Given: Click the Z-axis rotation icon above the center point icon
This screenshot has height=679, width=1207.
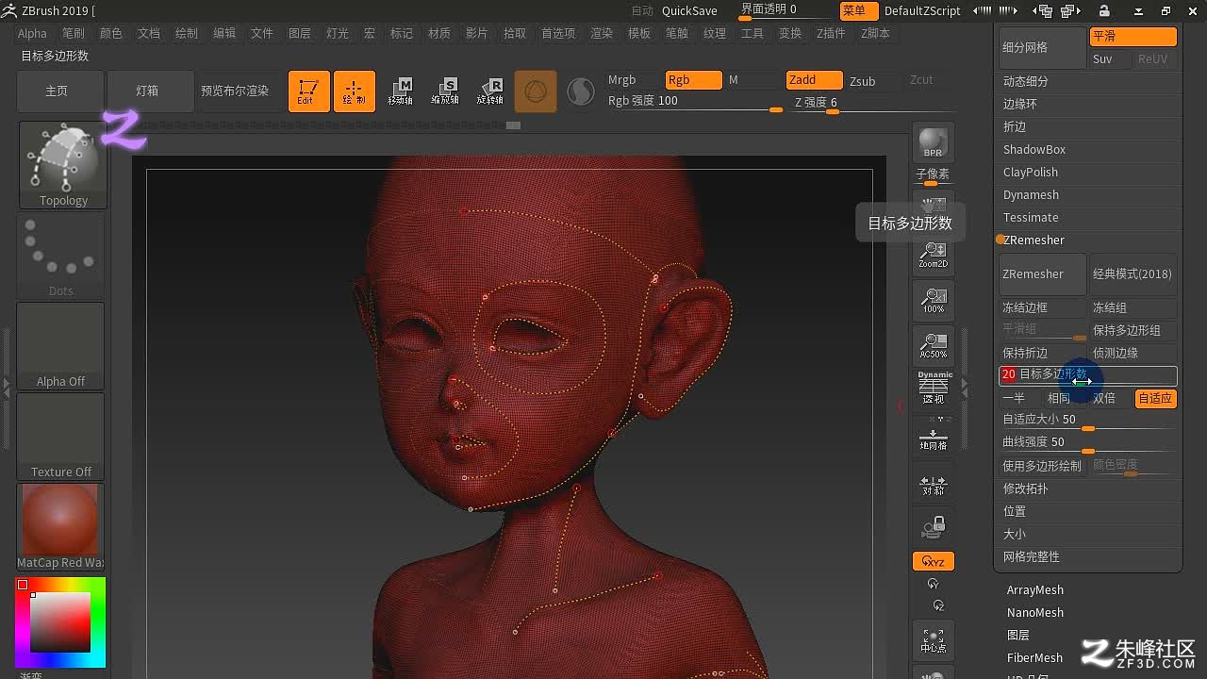Looking at the screenshot, I should 937,605.
